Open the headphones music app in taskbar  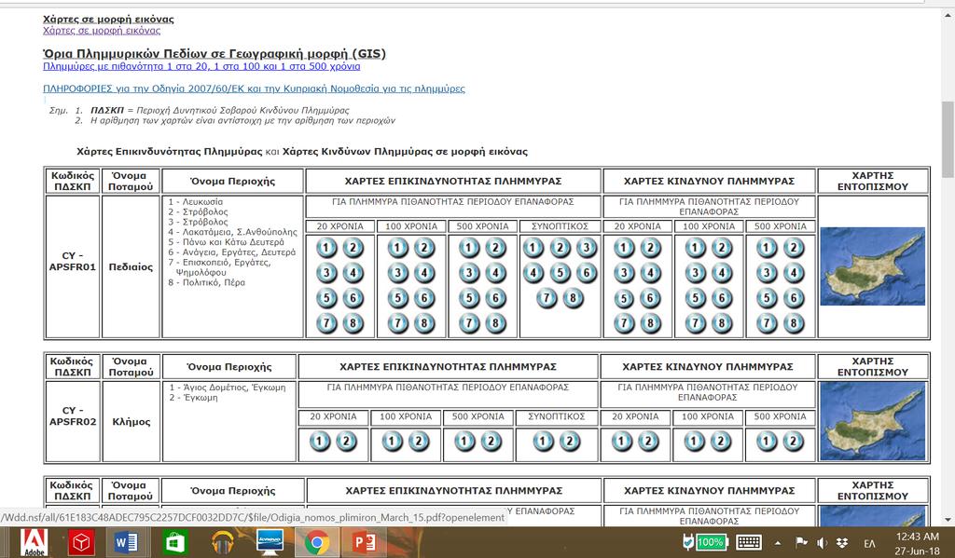(222, 542)
